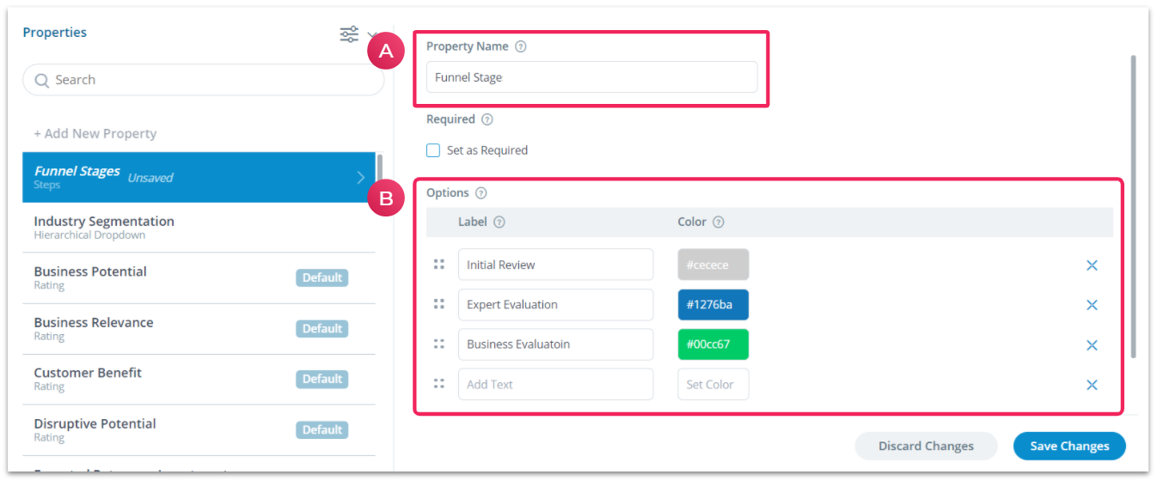Click the properties filter settings icon
1157x481 pixels.
349,34
